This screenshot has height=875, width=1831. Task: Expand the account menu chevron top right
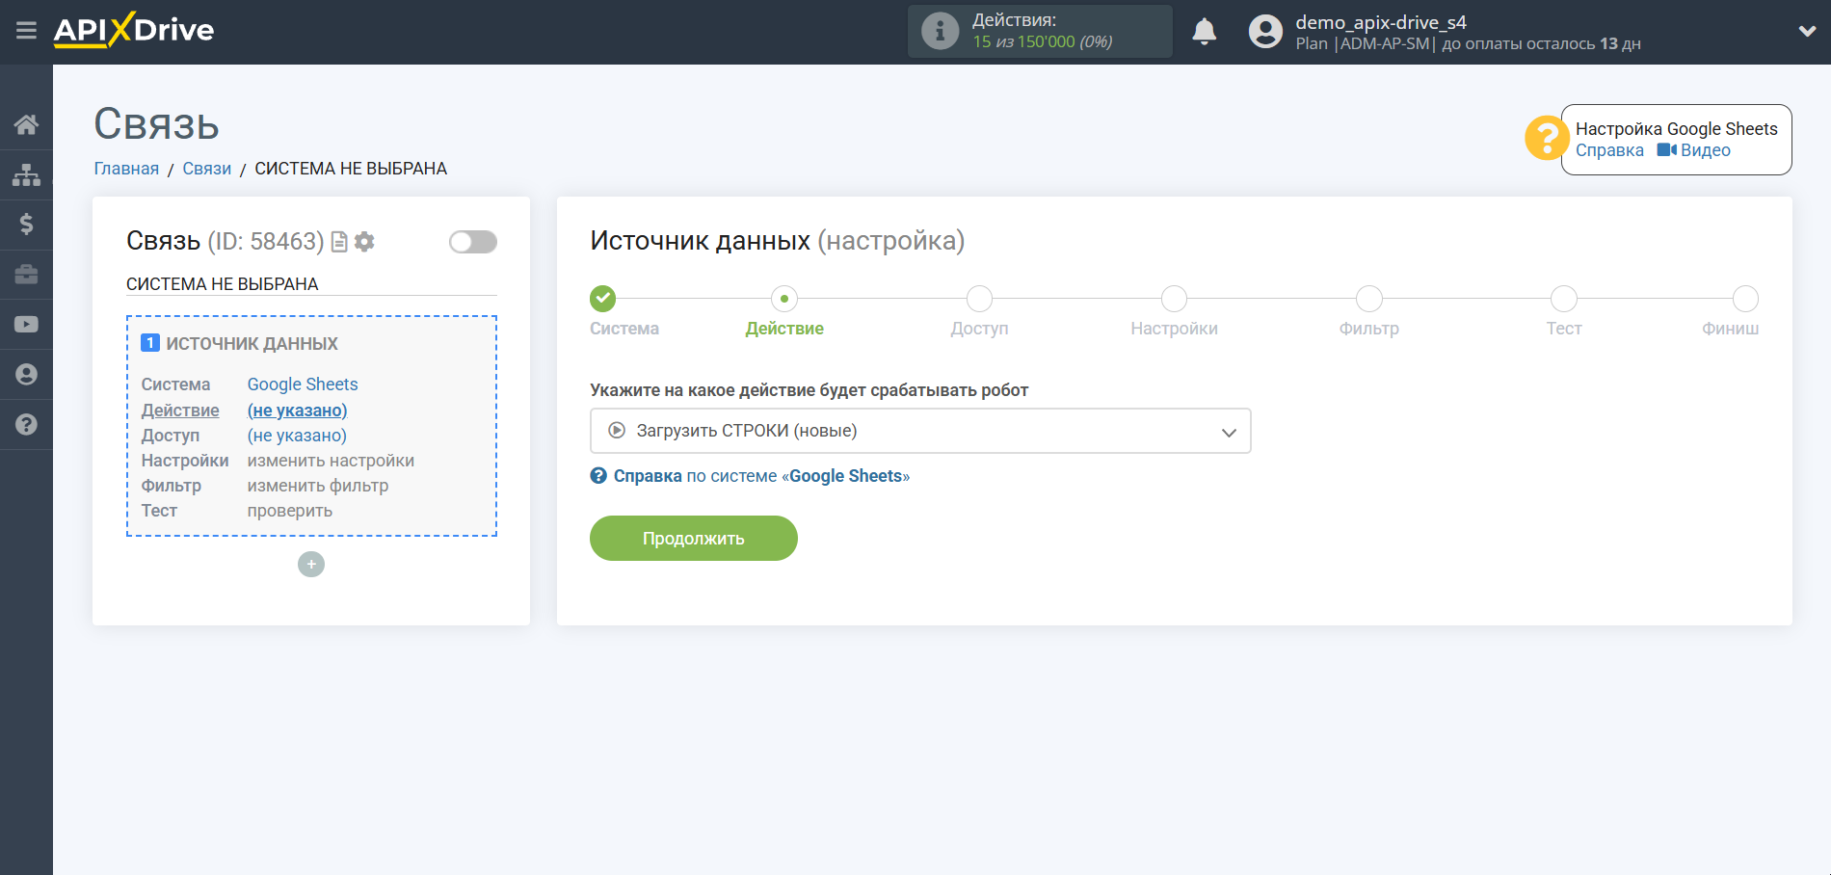click(x=1808, y=30)
